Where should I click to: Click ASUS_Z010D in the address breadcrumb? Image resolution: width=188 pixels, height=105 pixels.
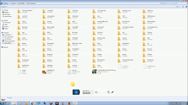click(21, 3)
